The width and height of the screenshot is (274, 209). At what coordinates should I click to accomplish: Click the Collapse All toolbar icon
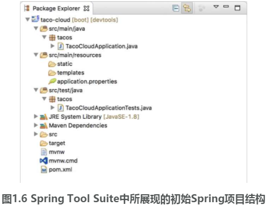pyautogui.click(x=176, y=9)
